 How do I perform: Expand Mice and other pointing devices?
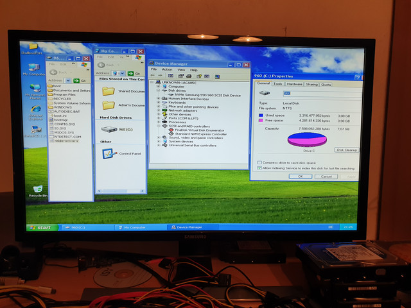tap(158, 107)
